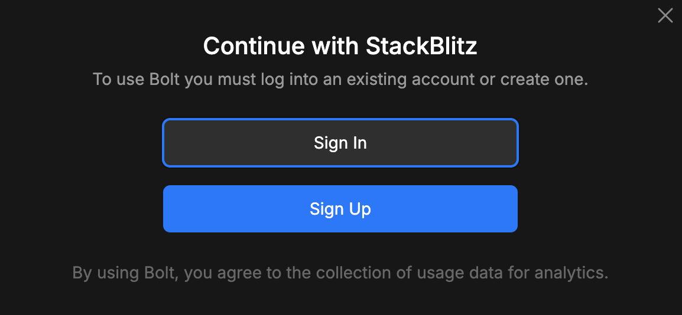Click the 'To use Bolt' description text
This screenshot has width=682, height=315.
point(340,80)
